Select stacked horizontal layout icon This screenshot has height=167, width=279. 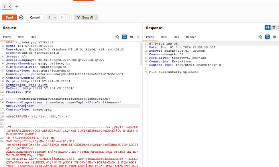[274, 27]
